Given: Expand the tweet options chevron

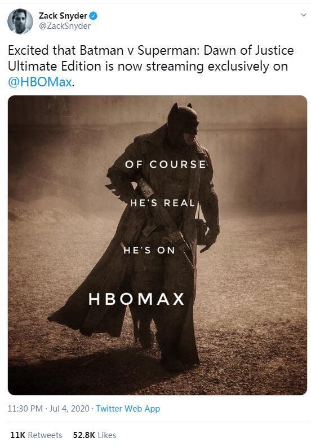Looking at the screenshot, I should coord(303,15).
